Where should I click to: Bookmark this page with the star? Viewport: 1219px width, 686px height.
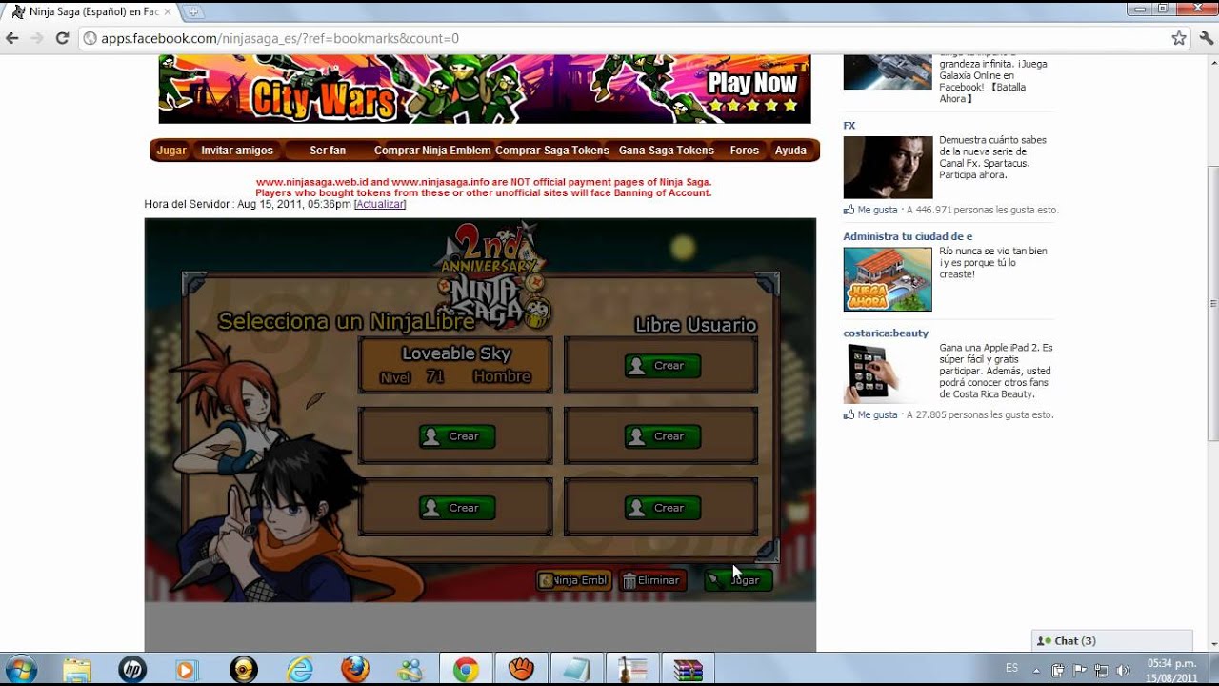(1179, 38)
